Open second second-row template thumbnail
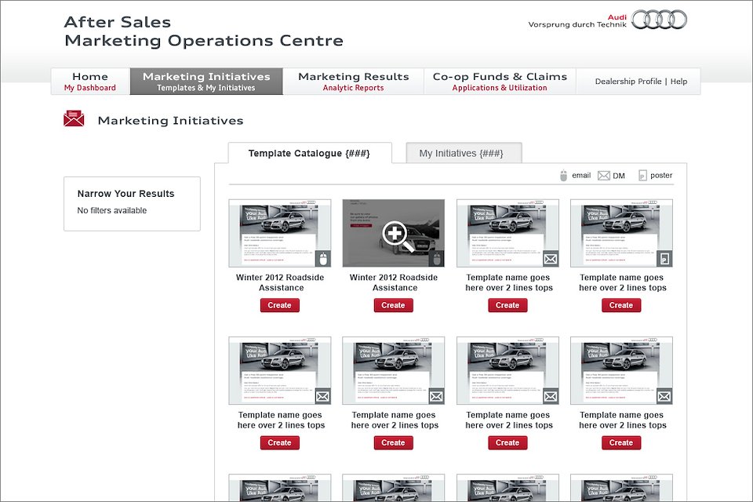 point(393,370)
